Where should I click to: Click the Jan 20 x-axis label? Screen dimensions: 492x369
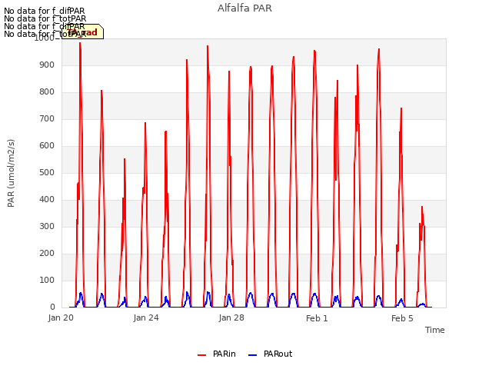tap(61, 318)
